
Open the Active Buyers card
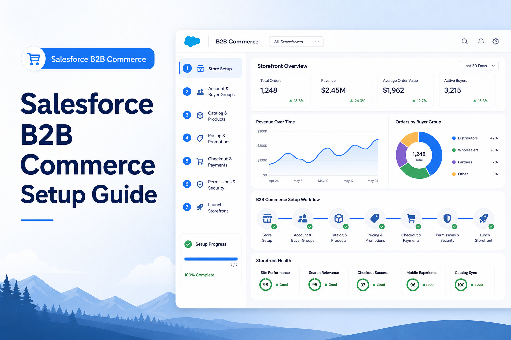[x=467, y=90]
